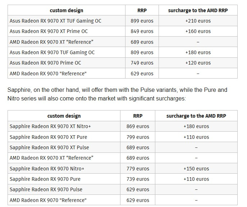Click the 779 euros price value
The image size is (247, 207).
coord(138,169)
